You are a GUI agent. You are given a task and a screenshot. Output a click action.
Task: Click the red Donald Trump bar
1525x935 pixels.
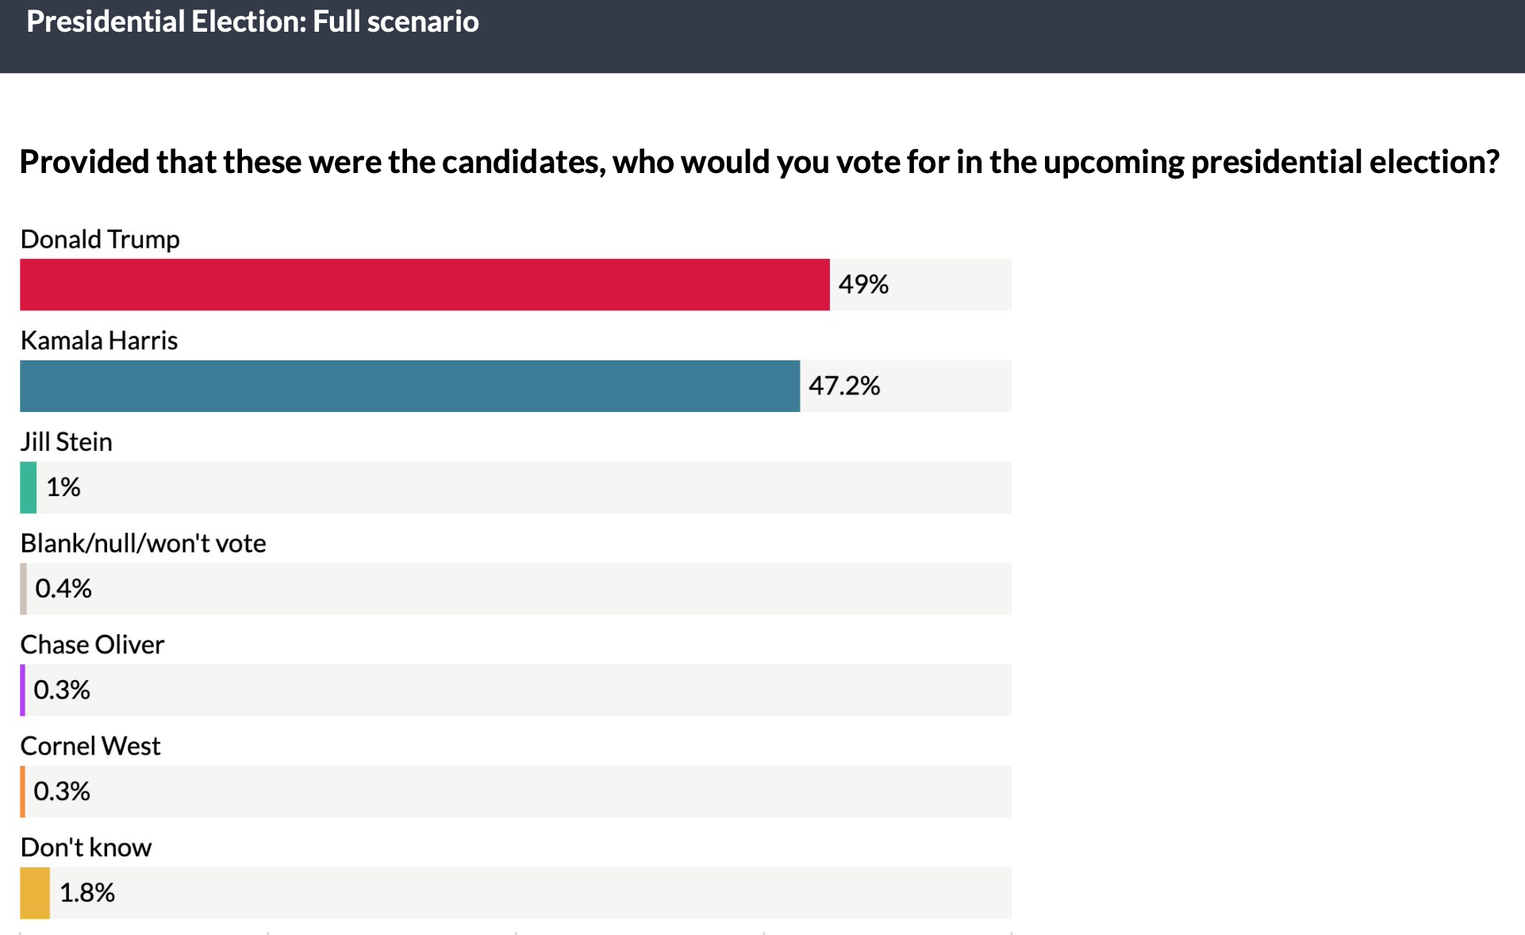pos(424,284)
